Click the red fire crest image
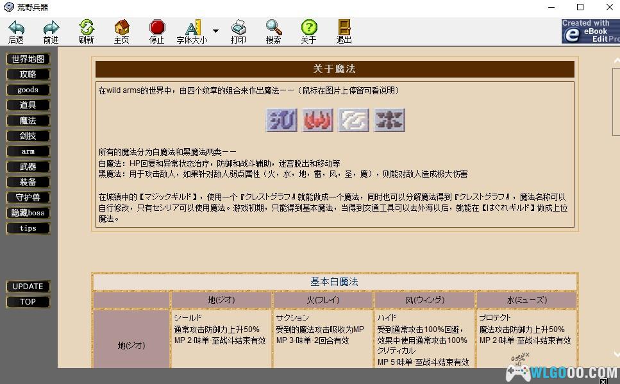This screenshot has height=384, width=620. pyautogui.click(x=317, y=120)
